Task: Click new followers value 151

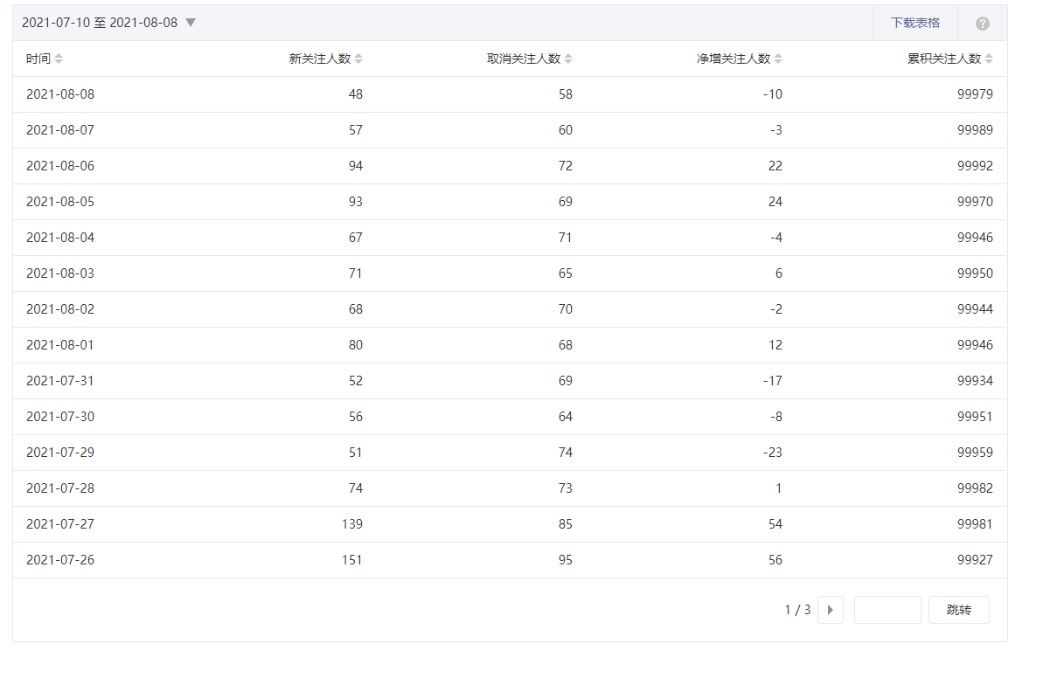Action: 351,560
